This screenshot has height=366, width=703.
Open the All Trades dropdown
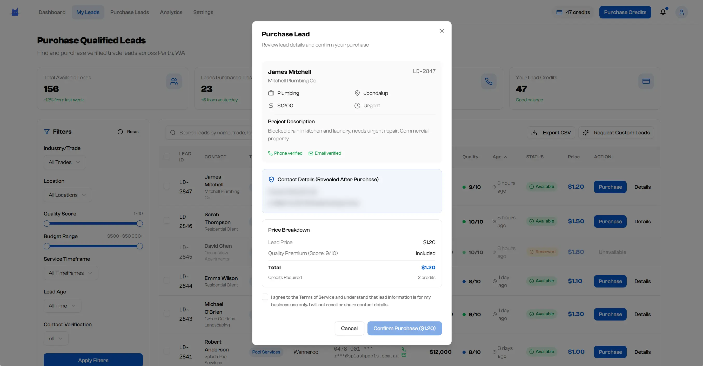[65, 162]
